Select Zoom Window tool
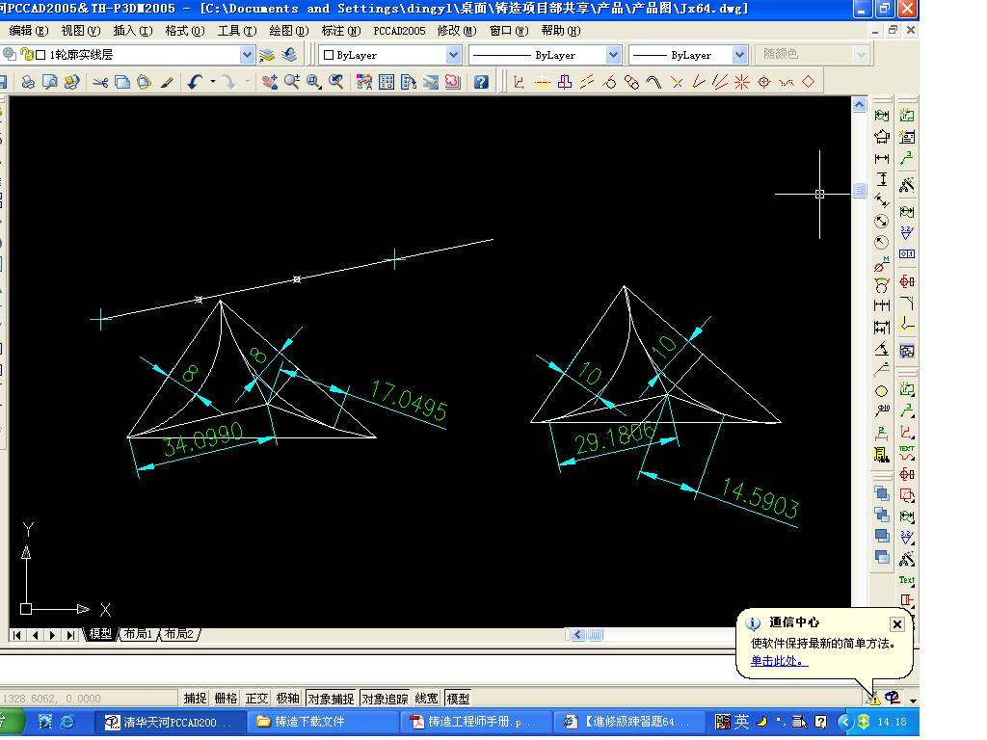This screenshot has height=740, width=987. (x=314, y=83)
